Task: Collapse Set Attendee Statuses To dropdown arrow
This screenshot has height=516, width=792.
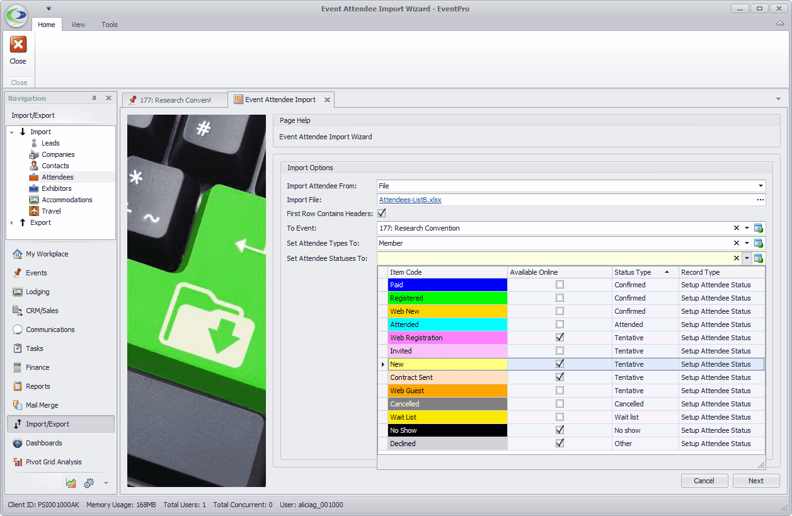Action: (x=747, y=258)
